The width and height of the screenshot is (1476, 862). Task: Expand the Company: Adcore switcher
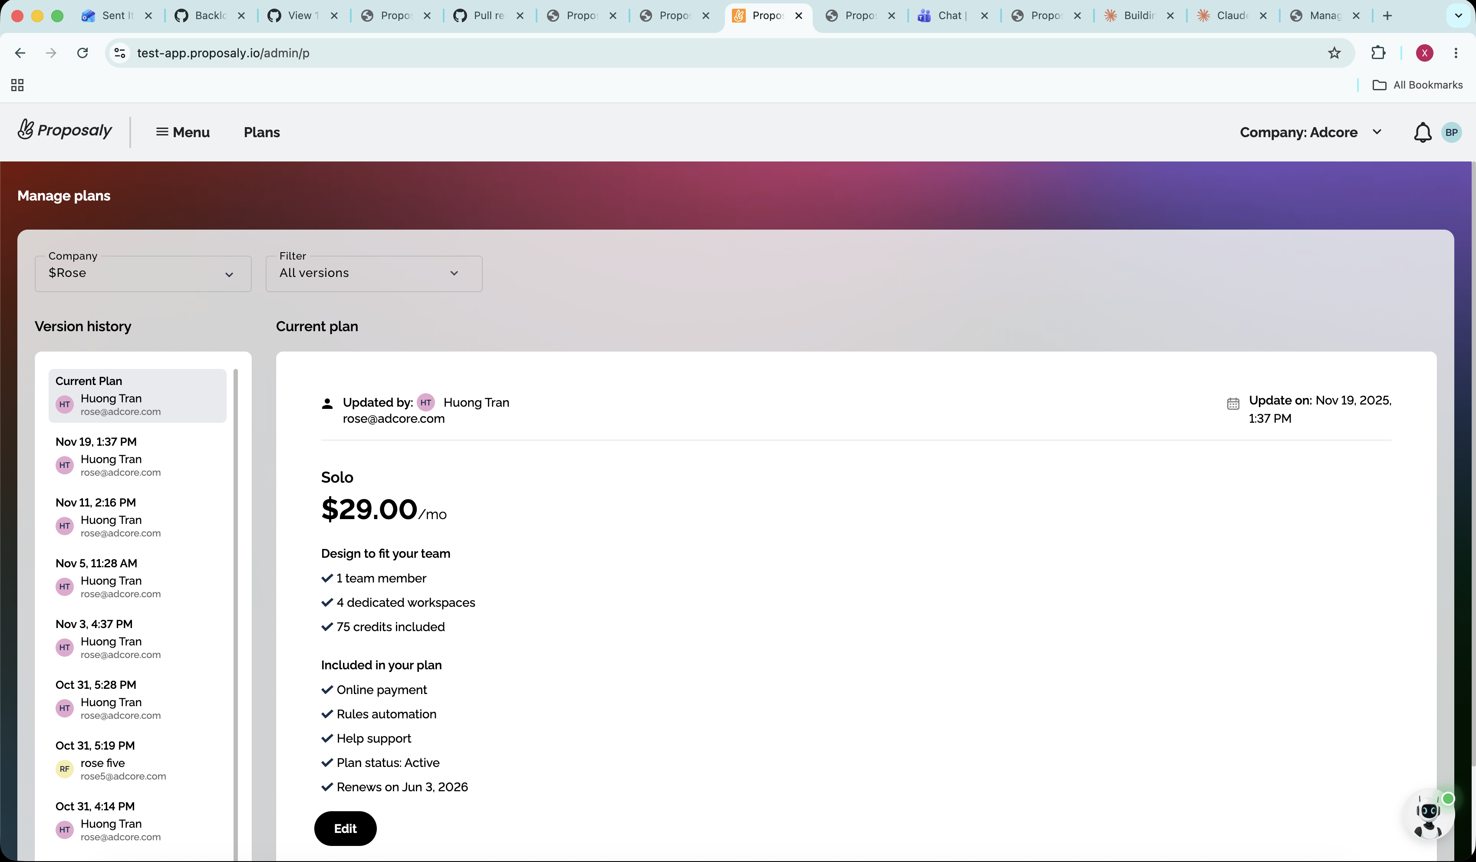1310,132
